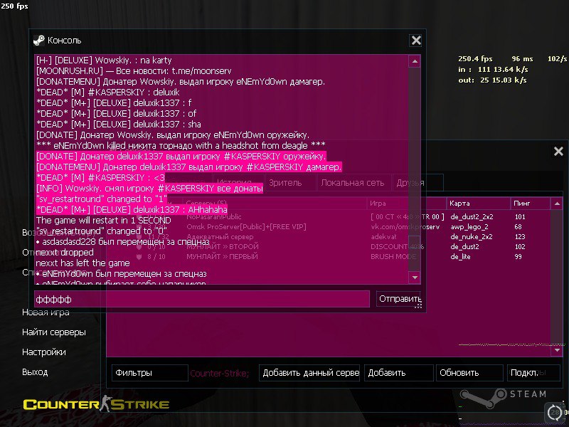569x427 pixels.
Task: Click the circular arrows overlay icon near Steam logo
Action: (x=554, y=412)
